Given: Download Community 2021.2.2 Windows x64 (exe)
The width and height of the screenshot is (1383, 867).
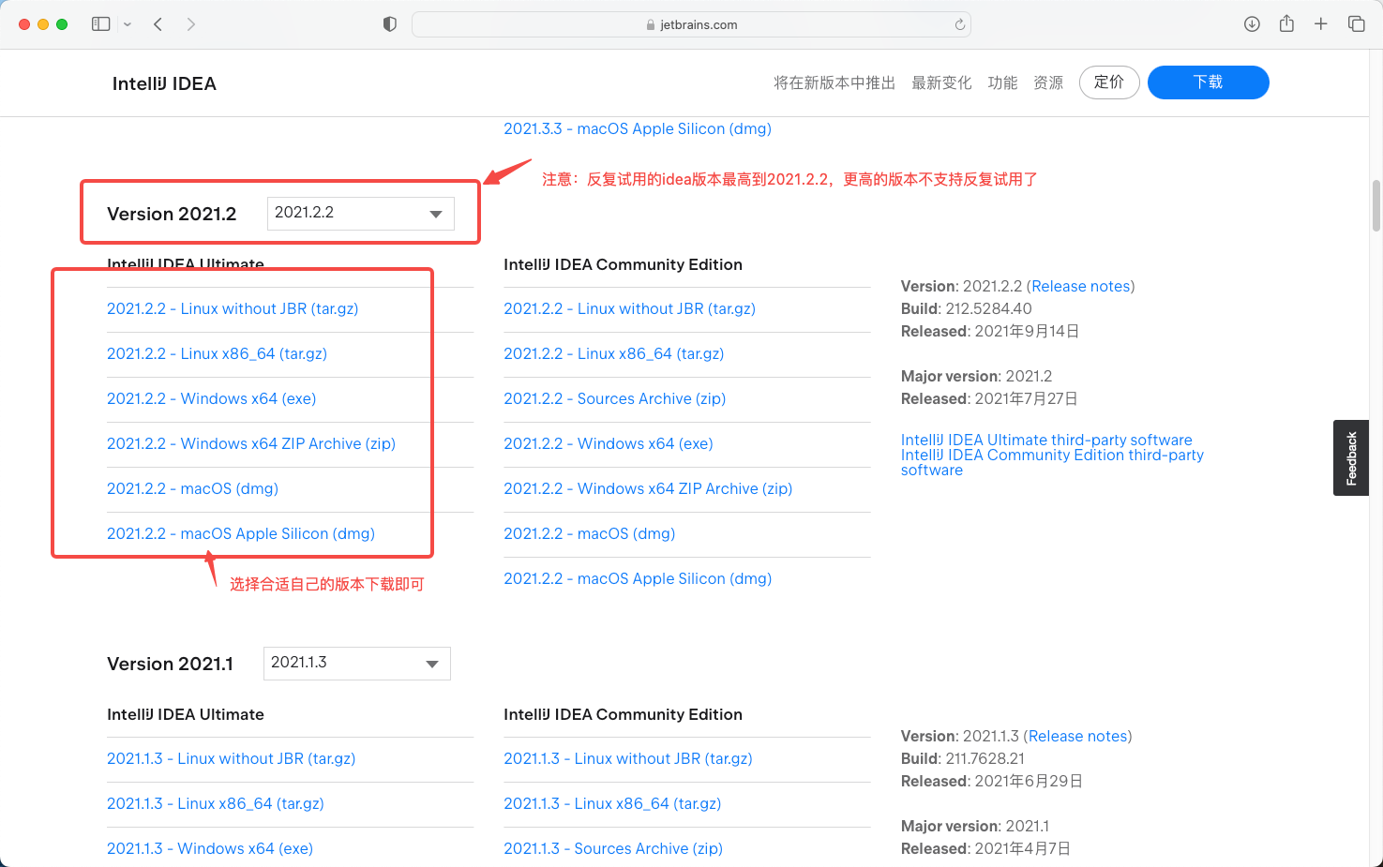Looking at the screenshot, I should click(x=609, y=443).
